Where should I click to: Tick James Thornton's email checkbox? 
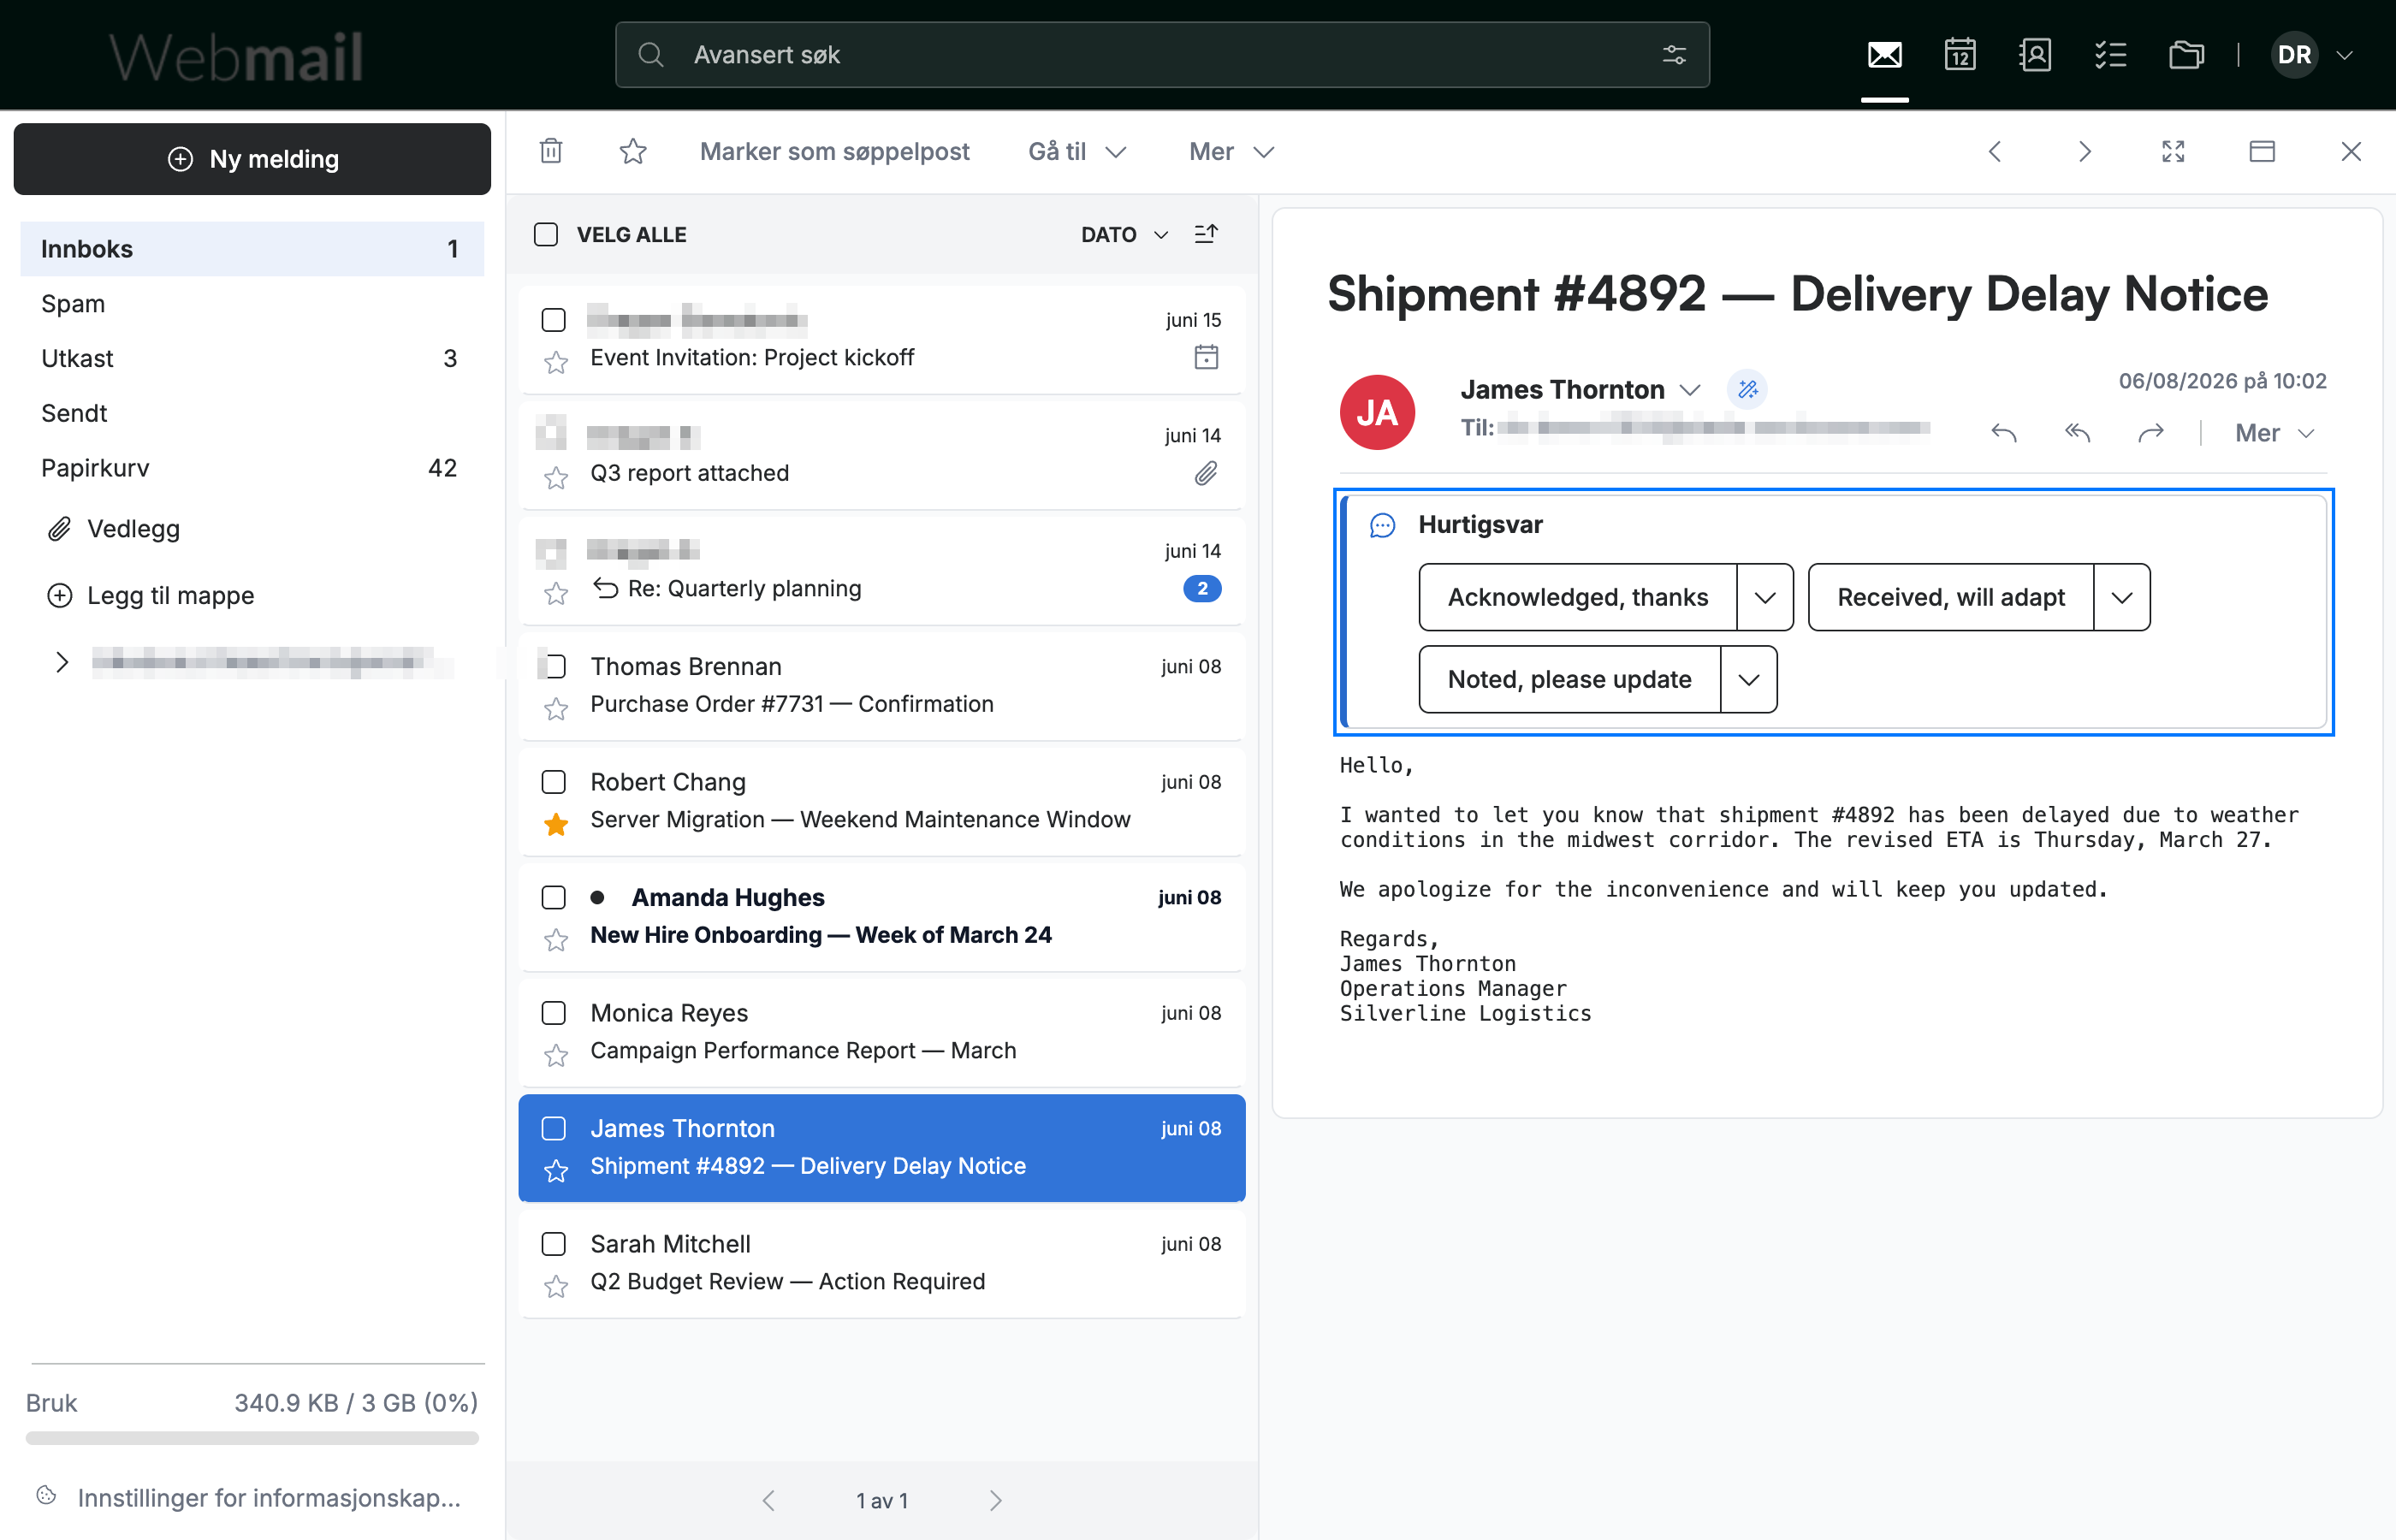point(553,1128)
